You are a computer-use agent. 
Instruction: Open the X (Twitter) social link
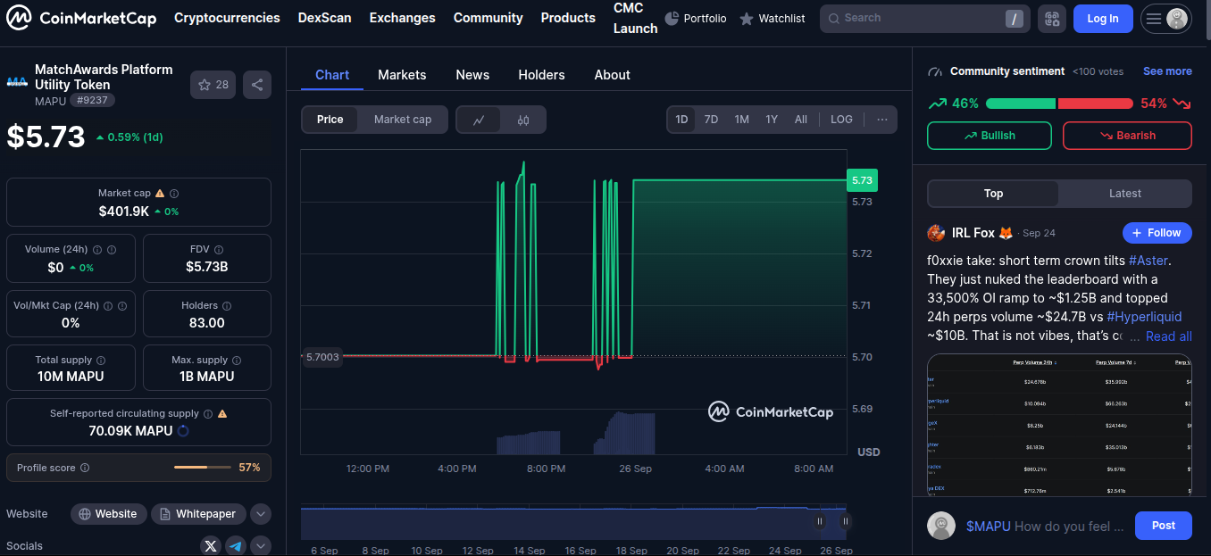(x=211, y=545)
